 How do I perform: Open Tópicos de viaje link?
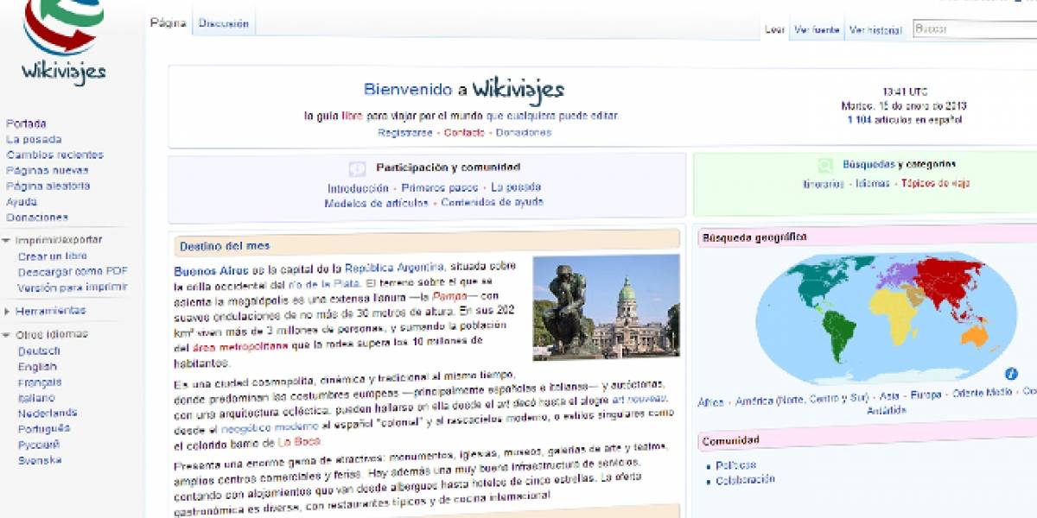click(936, 183)
